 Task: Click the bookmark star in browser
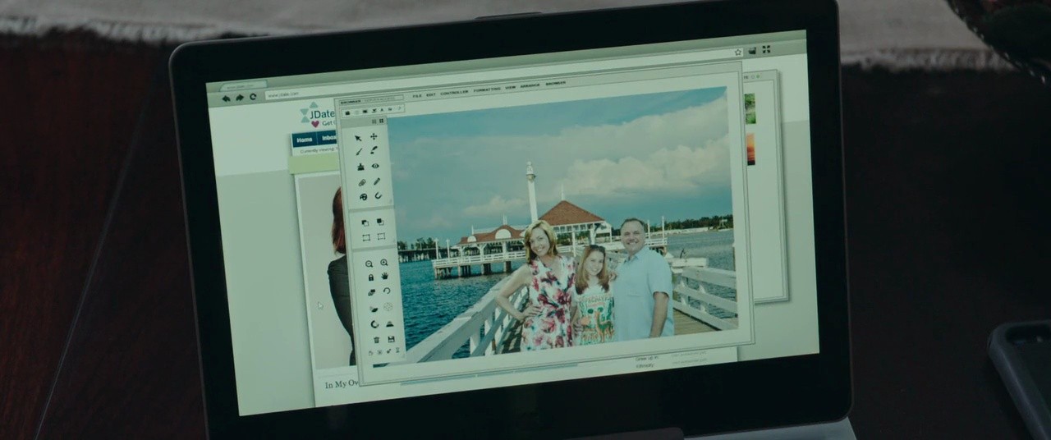coord(738,53)
